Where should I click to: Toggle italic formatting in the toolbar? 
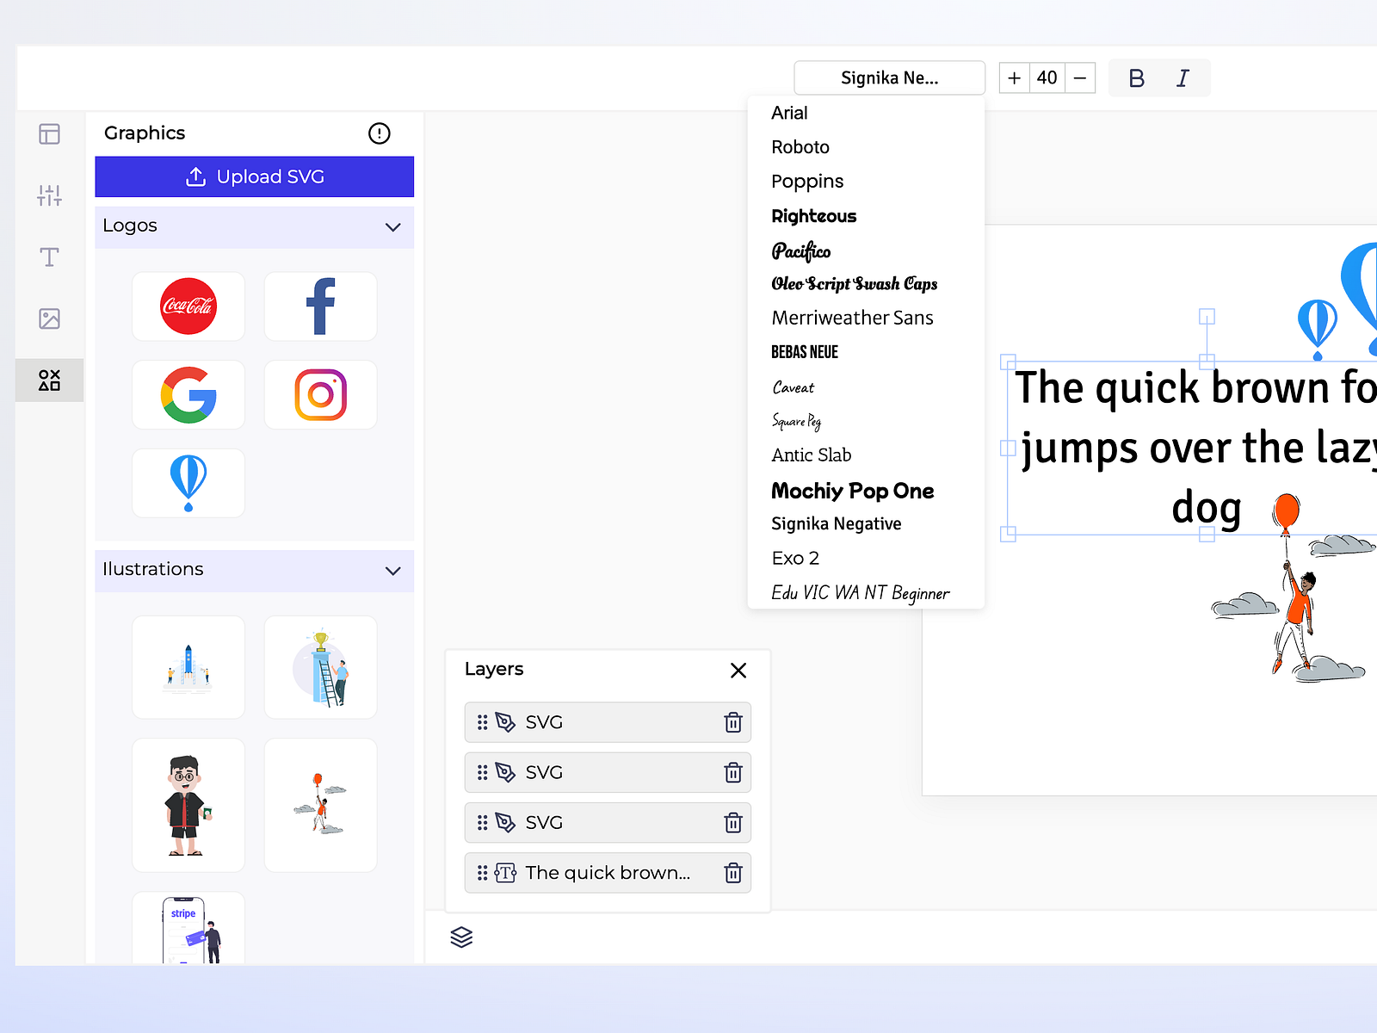(x=1182, y=77)
